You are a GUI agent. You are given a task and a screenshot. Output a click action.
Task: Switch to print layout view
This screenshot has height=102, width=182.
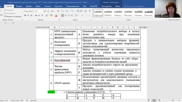154,100
